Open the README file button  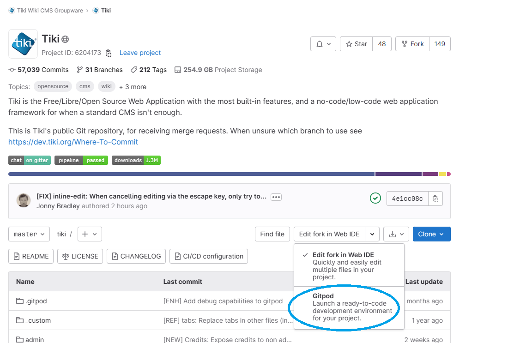pos(31,256)
